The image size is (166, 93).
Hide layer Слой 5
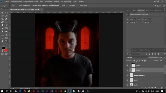click(x=127, y=65)
